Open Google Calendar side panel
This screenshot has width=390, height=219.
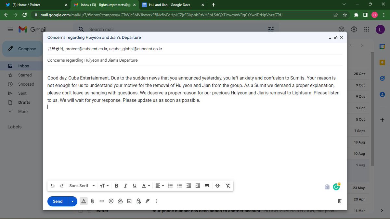point(382,46)
